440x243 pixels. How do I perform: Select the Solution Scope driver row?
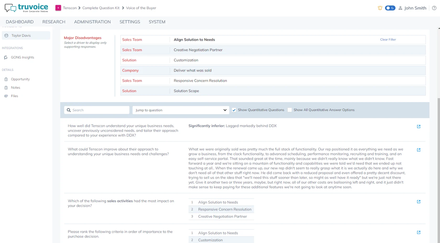(x=273, y=91)
